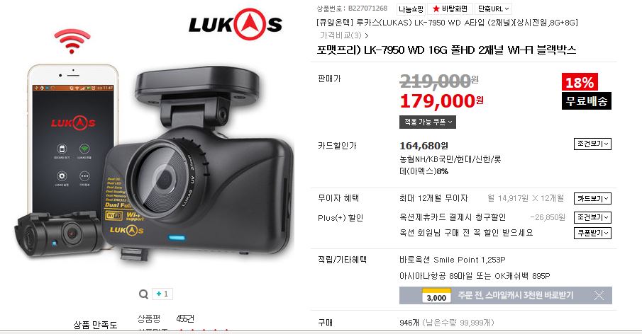Screen dimensions: 642x334
Task: Expand 조건보기 for card discount price
Action: 592,144
